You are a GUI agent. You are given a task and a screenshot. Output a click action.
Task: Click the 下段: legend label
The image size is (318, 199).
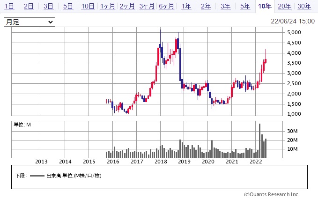[x=21, y=176]
